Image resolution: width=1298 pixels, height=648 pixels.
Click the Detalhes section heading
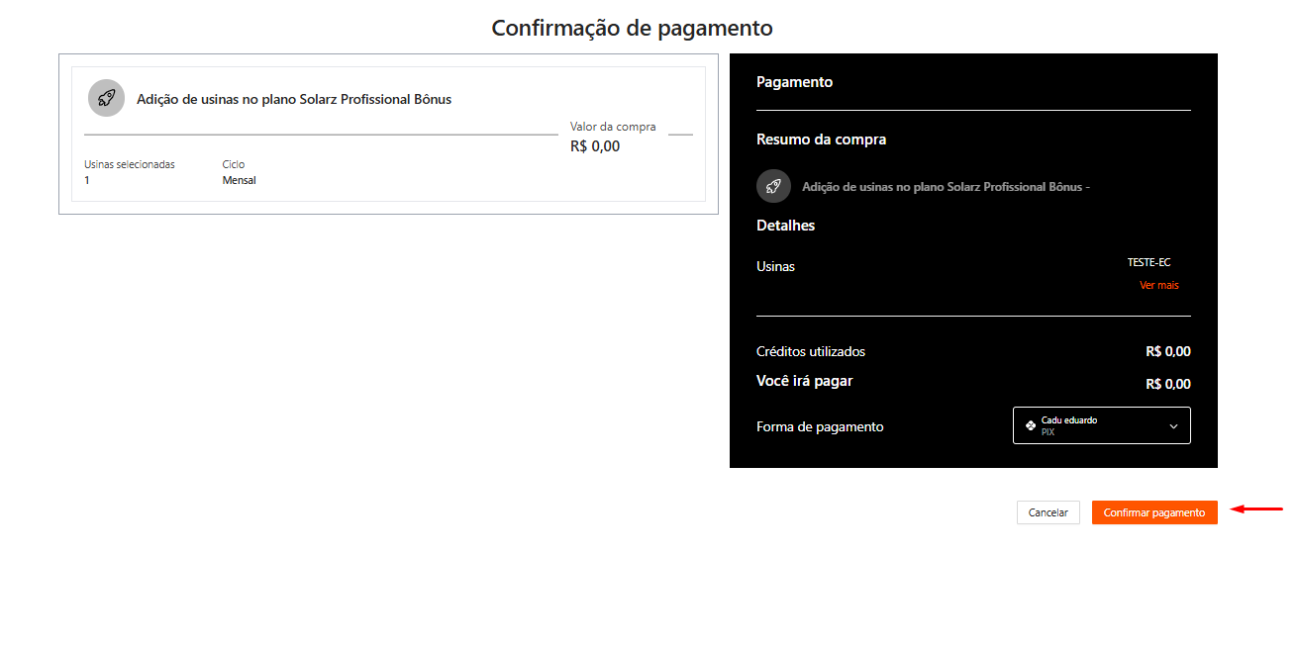pyautogui.click(x=785, y=226)
